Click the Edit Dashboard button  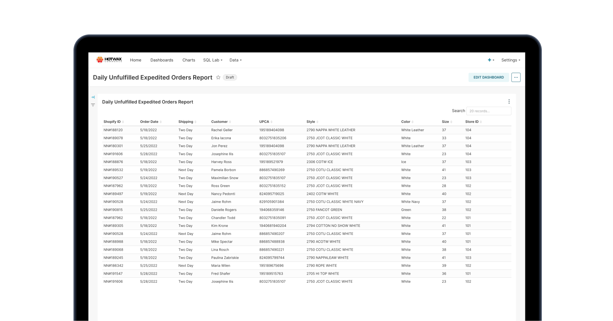489,77
